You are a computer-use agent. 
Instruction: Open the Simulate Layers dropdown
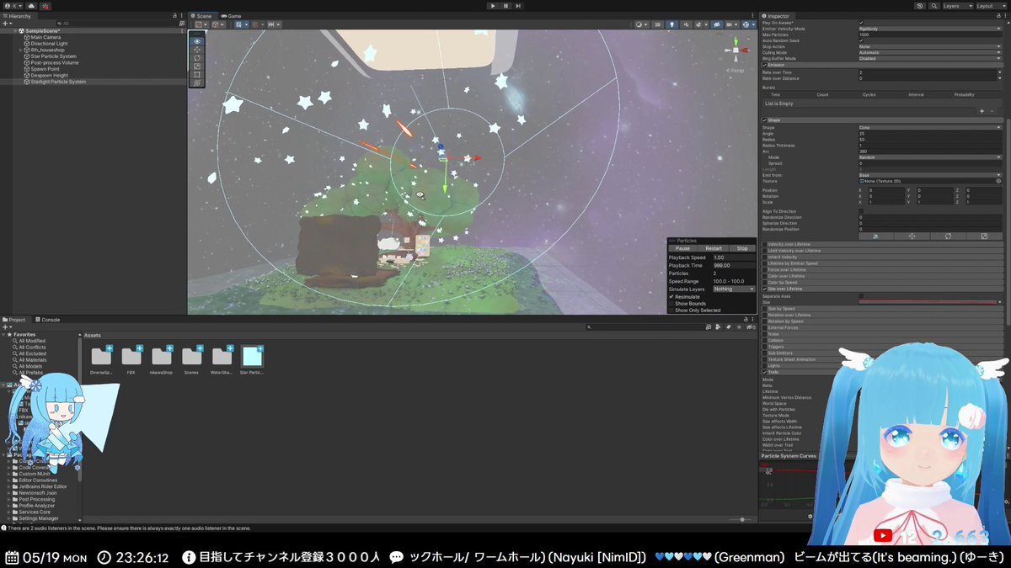click(734, 289)
